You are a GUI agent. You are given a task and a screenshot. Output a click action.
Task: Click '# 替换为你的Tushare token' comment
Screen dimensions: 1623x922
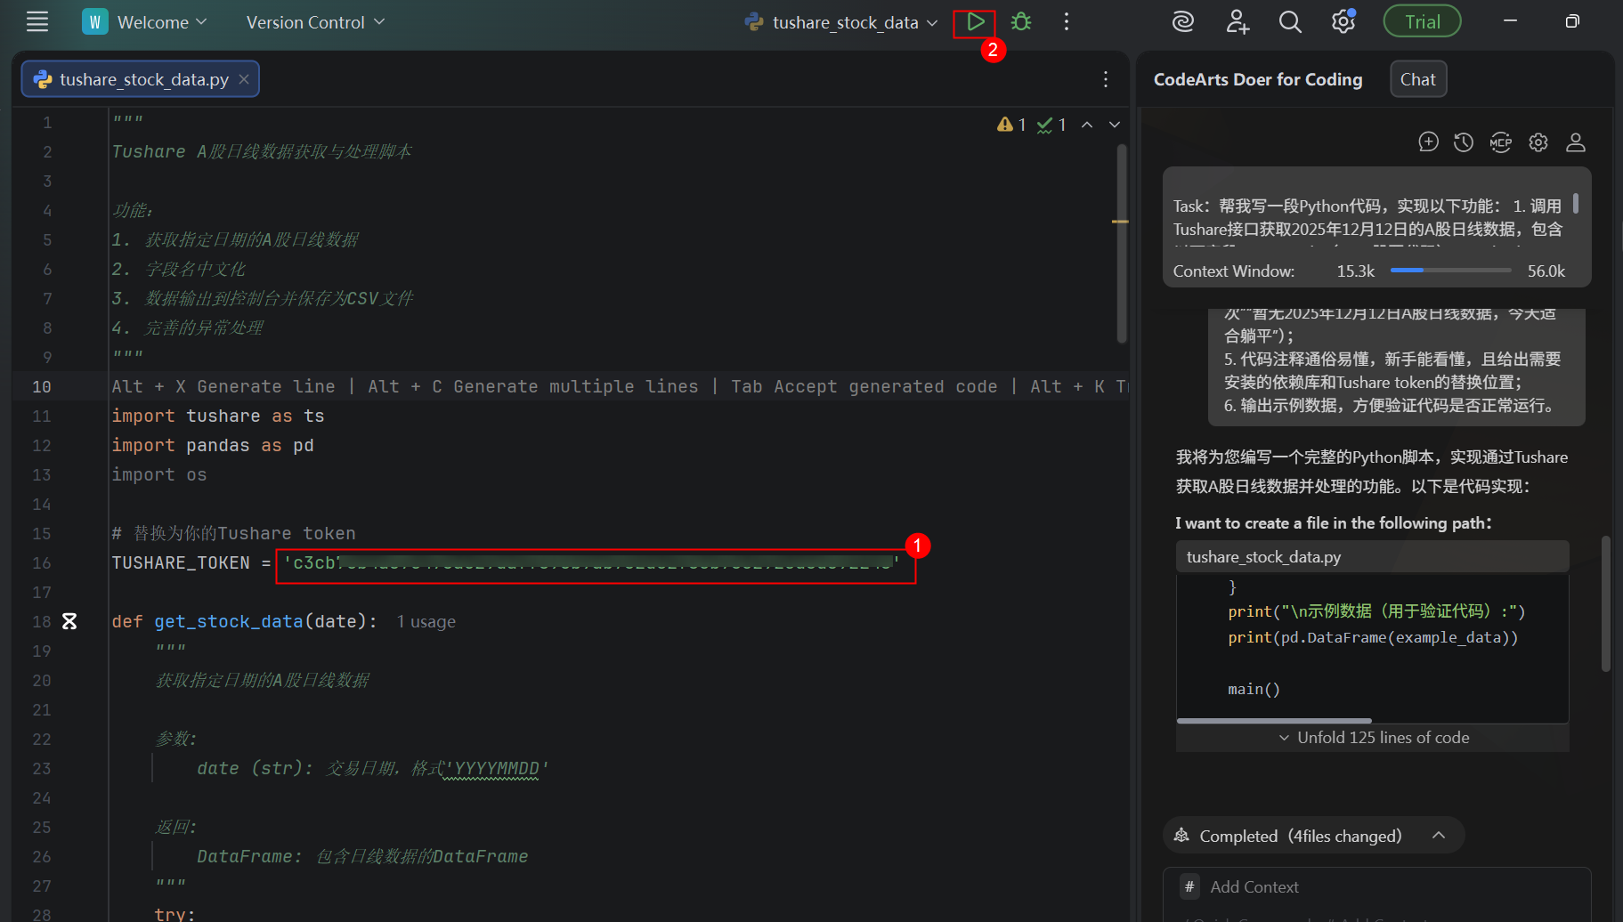coord(233,534)
